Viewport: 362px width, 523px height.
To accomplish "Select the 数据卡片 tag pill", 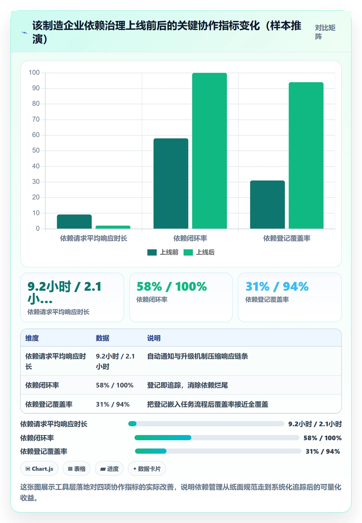I will (x=147, y=469).
